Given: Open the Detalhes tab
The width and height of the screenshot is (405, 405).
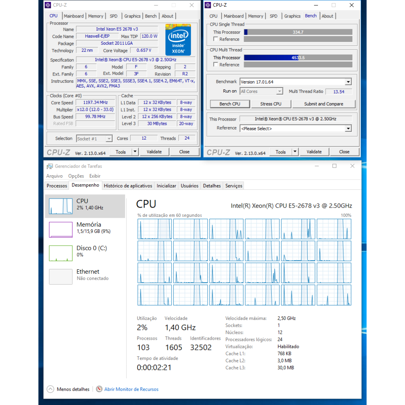Looking at the screenshot, I should (x=212, y=186).
